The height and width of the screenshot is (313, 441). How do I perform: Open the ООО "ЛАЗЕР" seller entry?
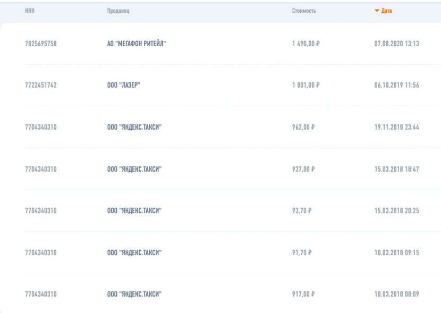click(x=124, y=85)
